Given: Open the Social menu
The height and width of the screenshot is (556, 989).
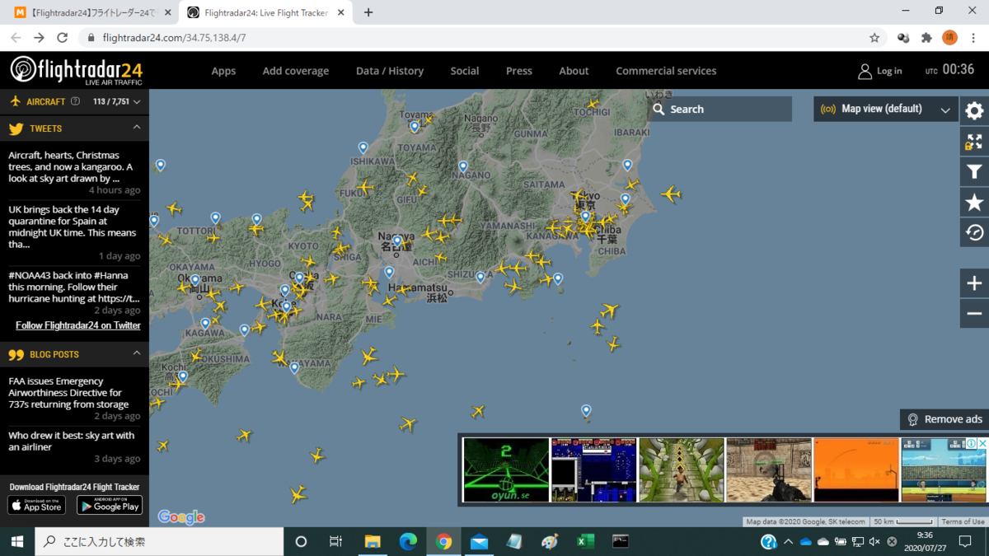Looking at the screenshot, I should click(x=465, y=71).
